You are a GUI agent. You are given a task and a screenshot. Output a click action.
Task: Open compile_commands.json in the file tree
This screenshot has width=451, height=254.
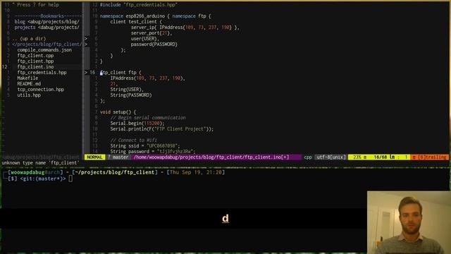tap(44, 50)
